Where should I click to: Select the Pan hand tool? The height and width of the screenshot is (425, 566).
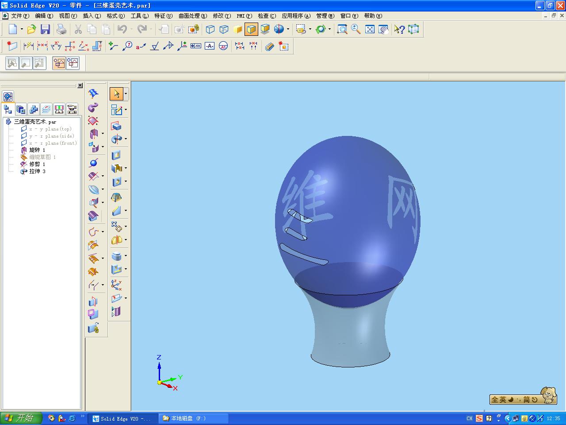point(383,29)
